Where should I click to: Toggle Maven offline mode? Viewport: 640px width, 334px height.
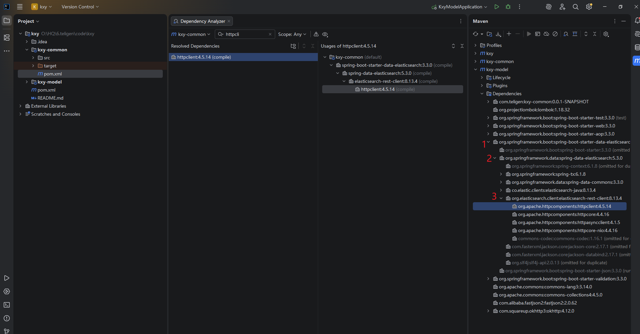546,34
